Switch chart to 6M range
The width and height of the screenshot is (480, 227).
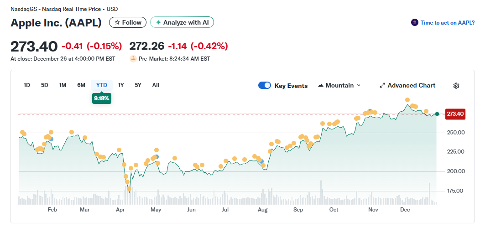pyautogui.click(x=81, y=85)
